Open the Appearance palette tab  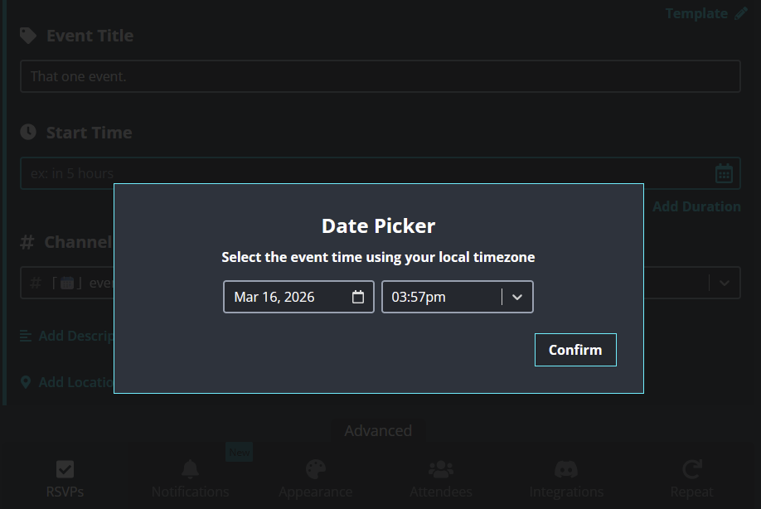point(316,479)
